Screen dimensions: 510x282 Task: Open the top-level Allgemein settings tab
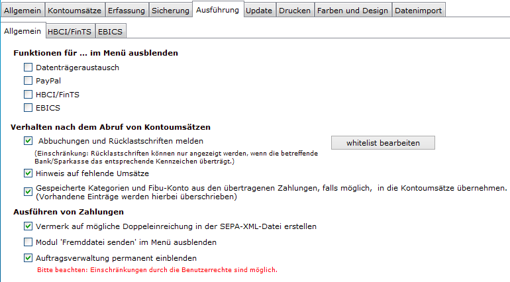[23, 11]
